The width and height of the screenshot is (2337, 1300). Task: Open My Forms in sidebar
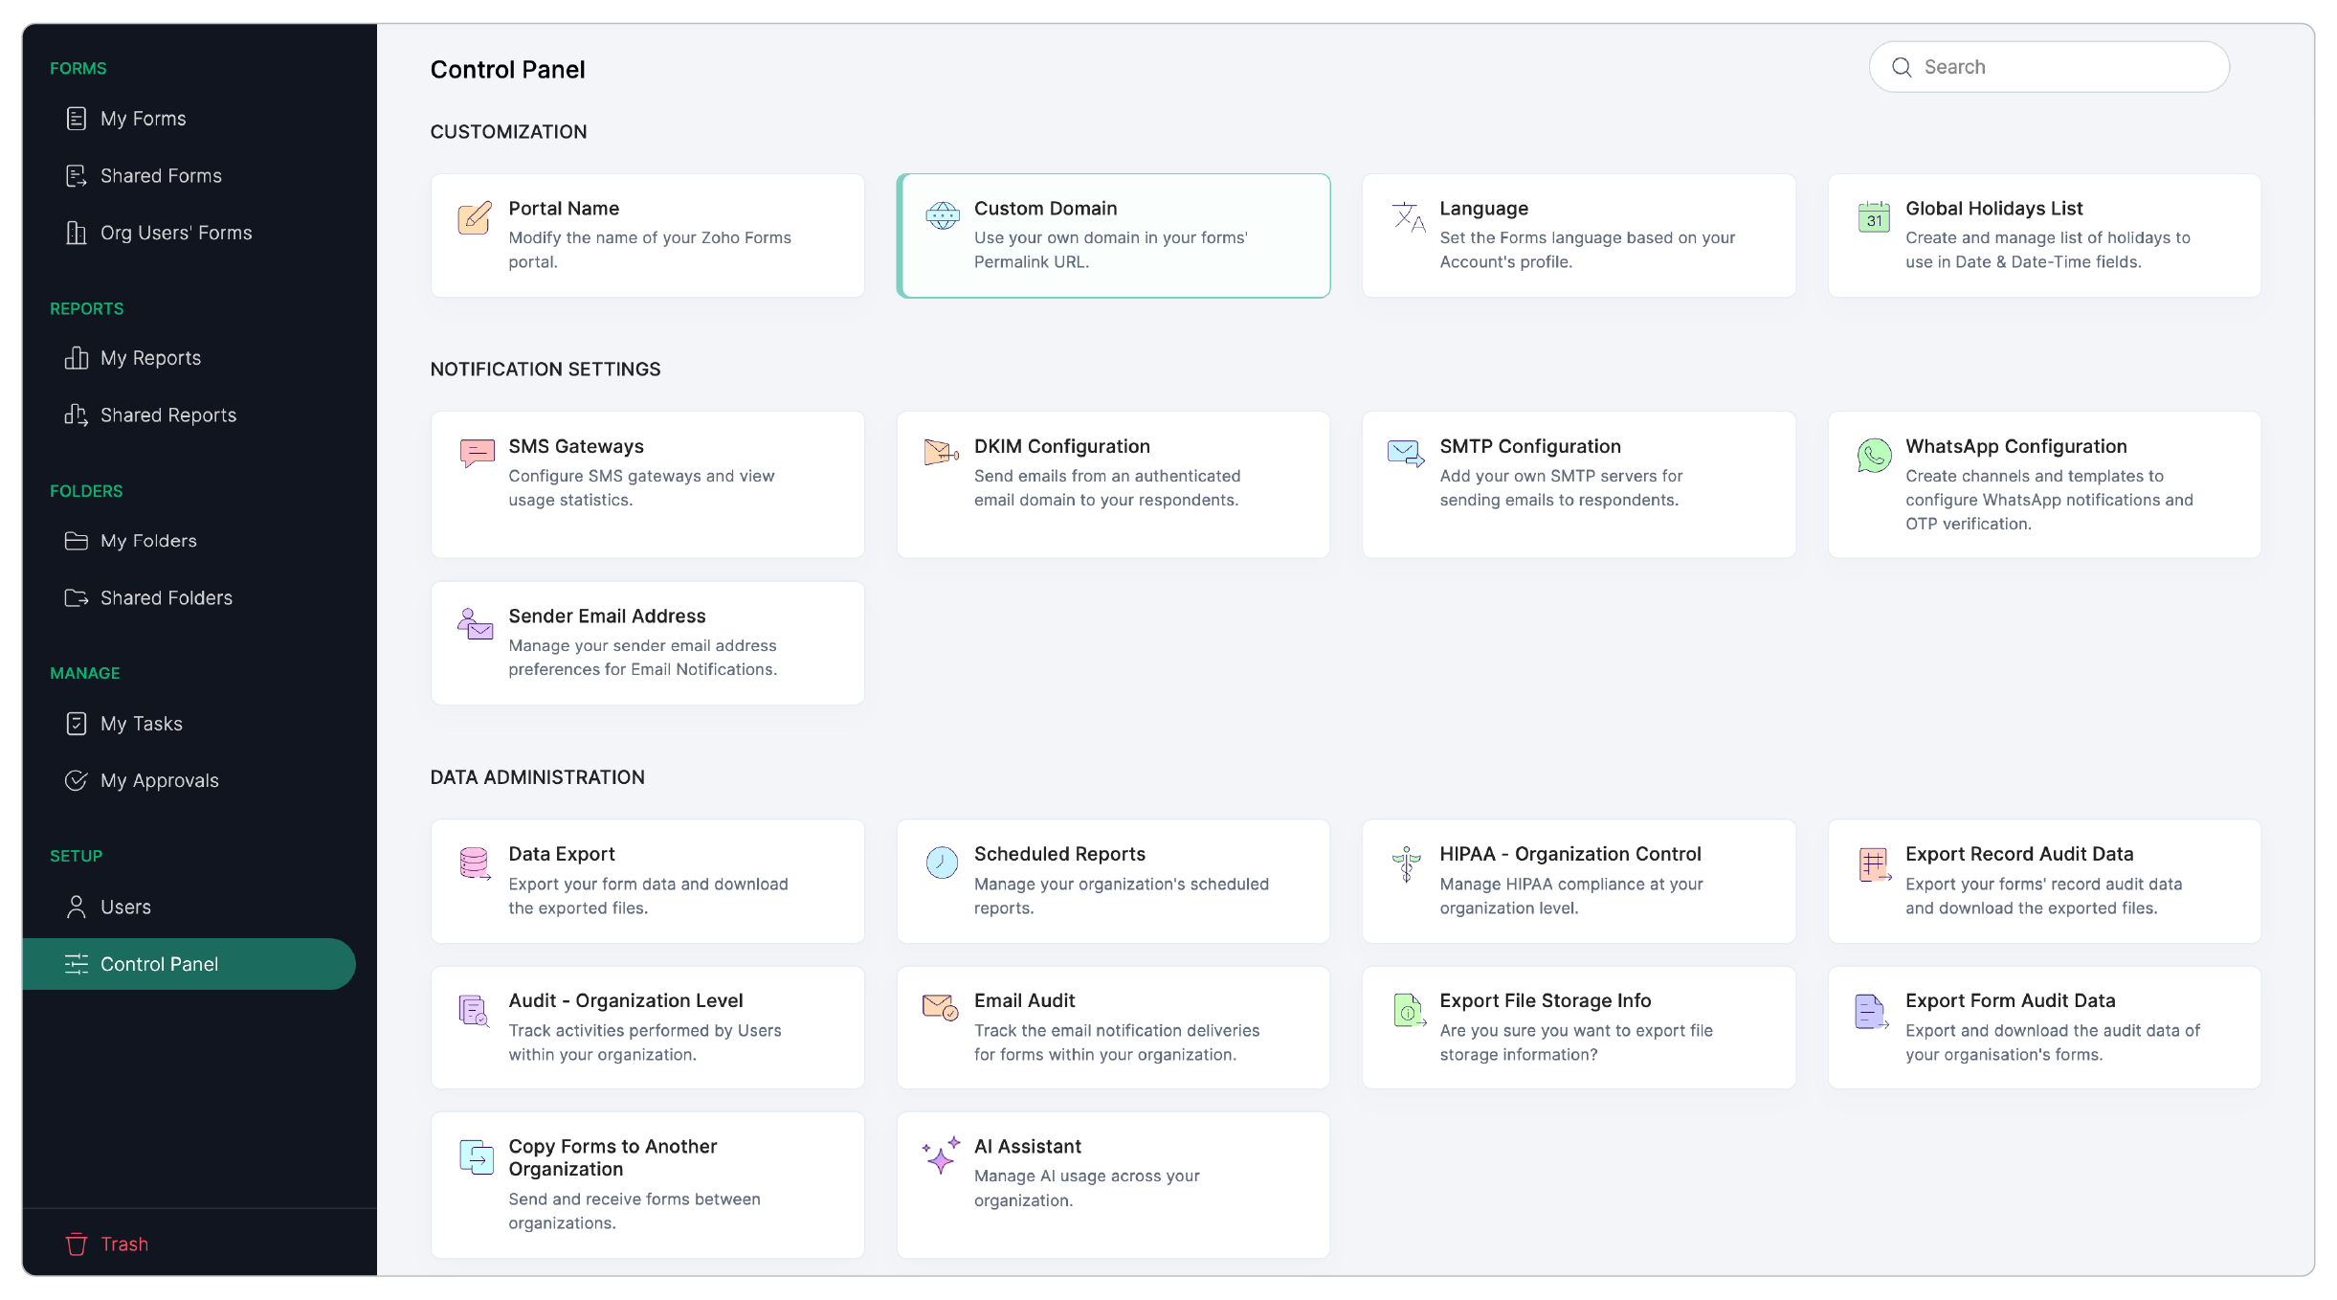point(144,119)
